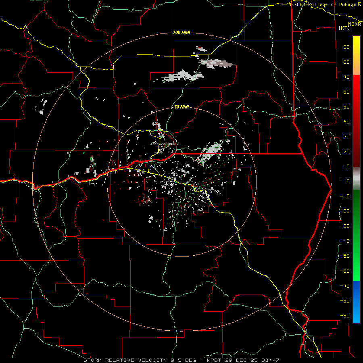The image size is (363, 363).
Task: Select the 70 value on the velocity scale
Action: [x=346, y=77]
